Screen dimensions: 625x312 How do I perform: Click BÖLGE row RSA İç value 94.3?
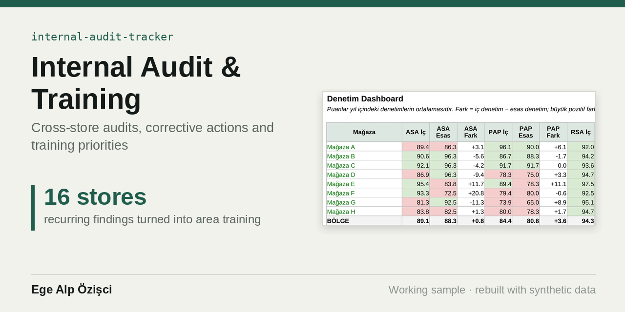click(581, 221)
